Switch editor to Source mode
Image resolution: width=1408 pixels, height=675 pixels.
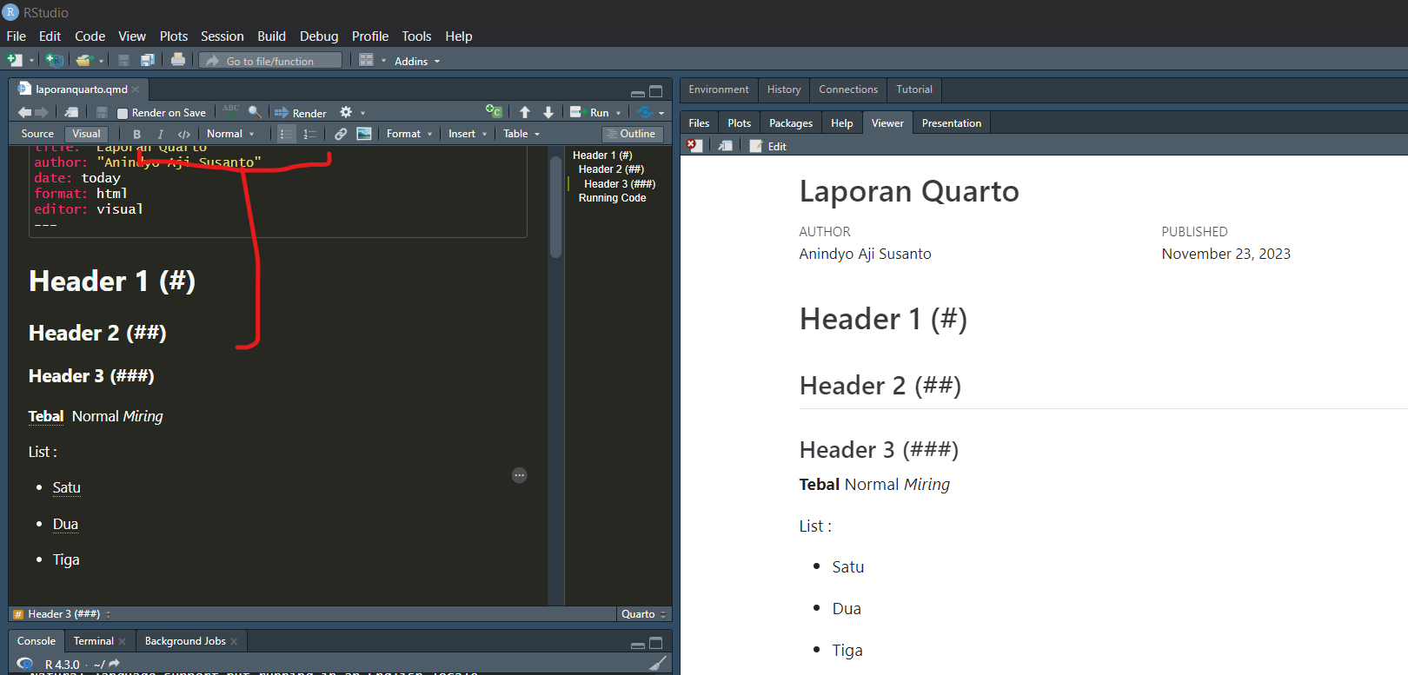coord(37,134)
